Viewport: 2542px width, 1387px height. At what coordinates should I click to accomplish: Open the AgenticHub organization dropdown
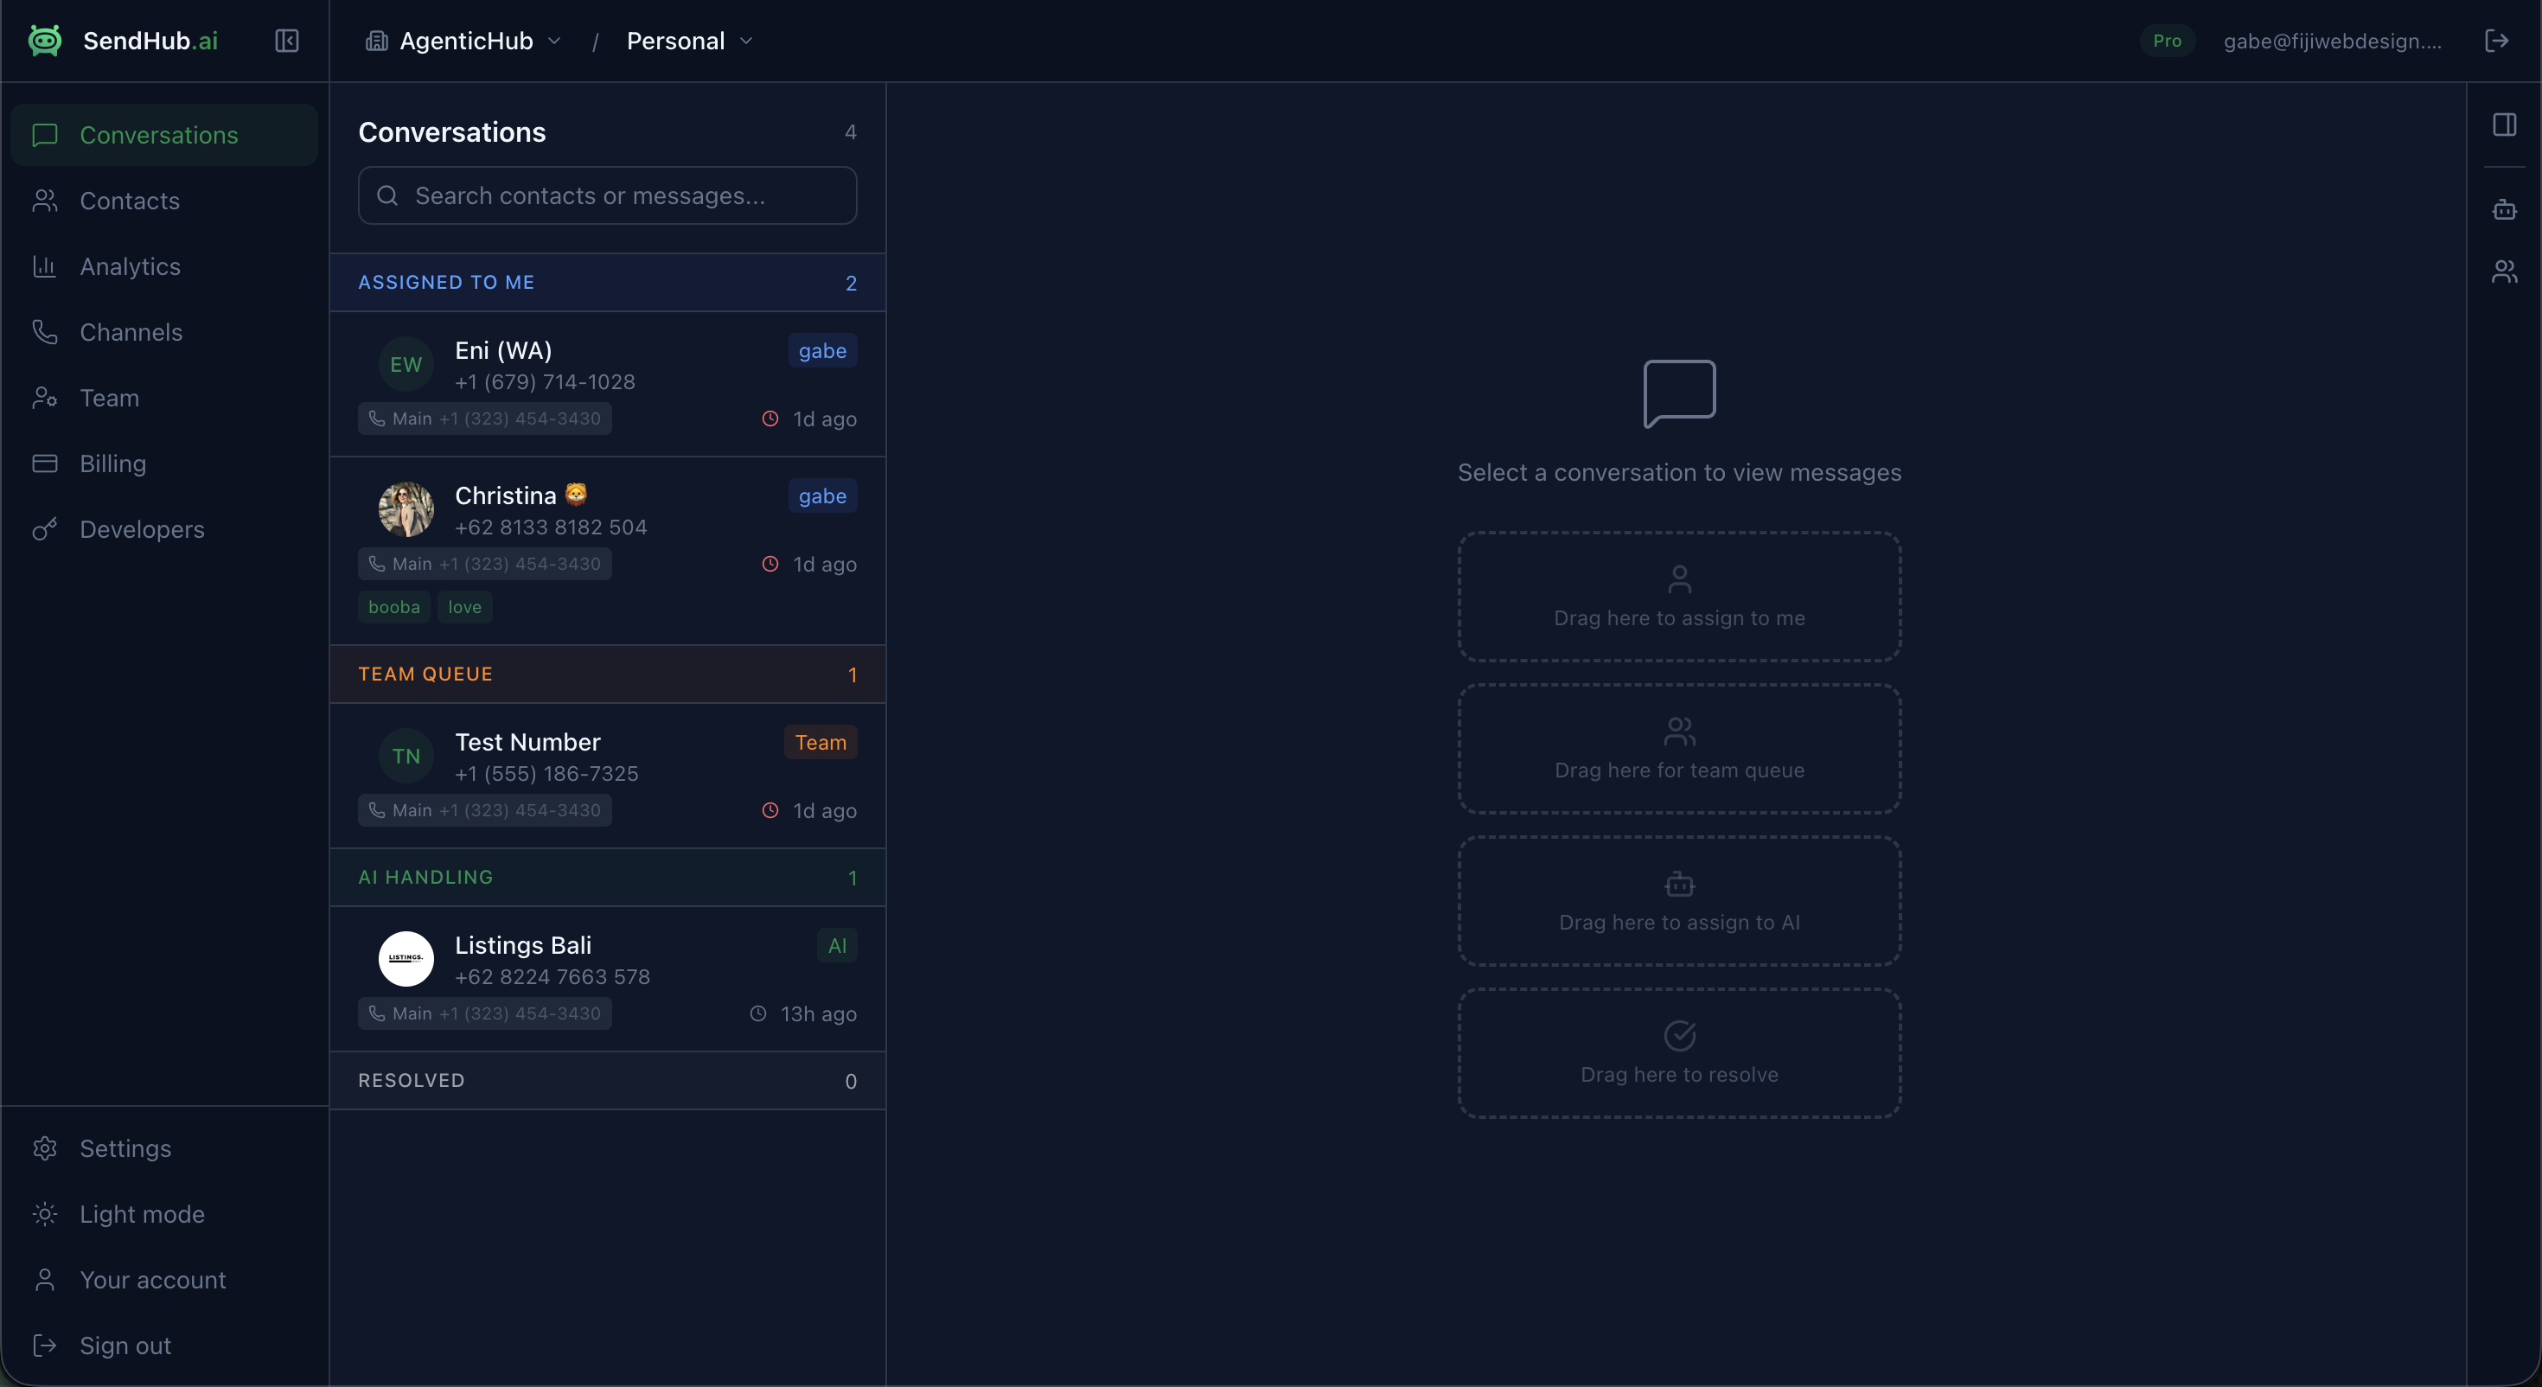(463, 41)
